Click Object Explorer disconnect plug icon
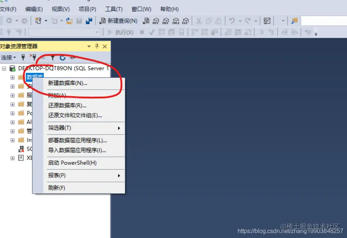This screenshot has width=347, height=238. coord(33,57)
